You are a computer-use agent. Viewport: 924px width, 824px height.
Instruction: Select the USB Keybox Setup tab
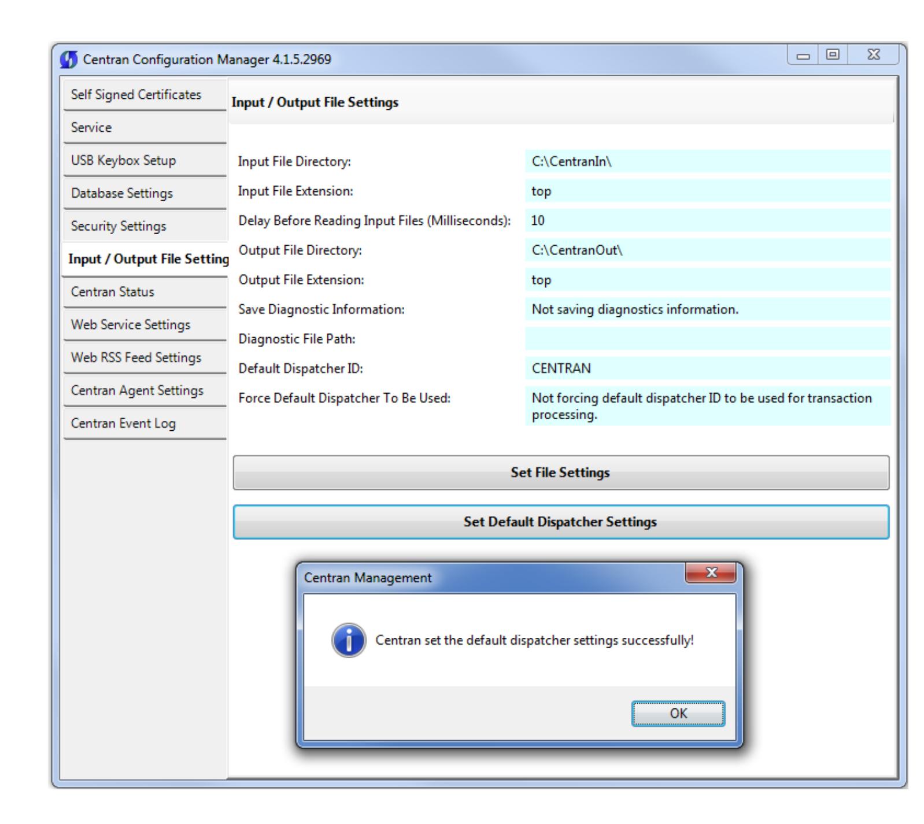click(x=145, y=161)
